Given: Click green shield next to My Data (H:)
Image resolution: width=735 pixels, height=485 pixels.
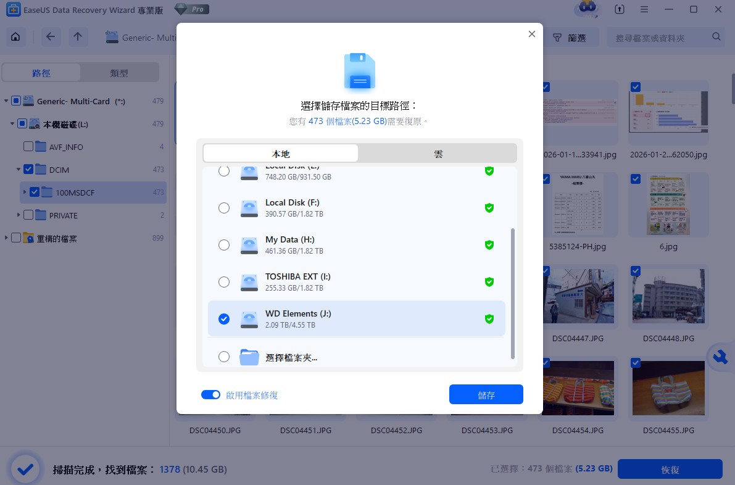Looking at the screenshot, I should 489,244.
